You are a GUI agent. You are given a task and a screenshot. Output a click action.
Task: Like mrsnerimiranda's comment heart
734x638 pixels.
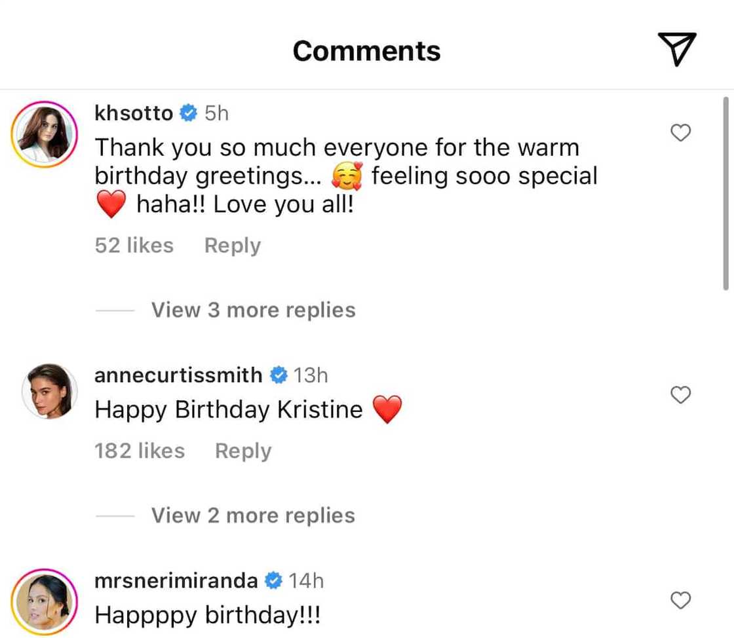click(x=682, y=600)
